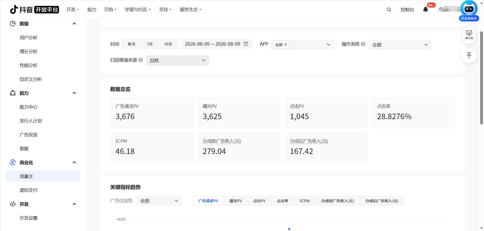Expand the 学堂与社区 top menu
This screenshot has height=231, width=484.
coord(138,10)
